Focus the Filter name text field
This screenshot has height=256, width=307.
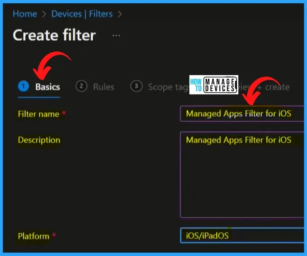pyautogui.click(x=242, y=114)
